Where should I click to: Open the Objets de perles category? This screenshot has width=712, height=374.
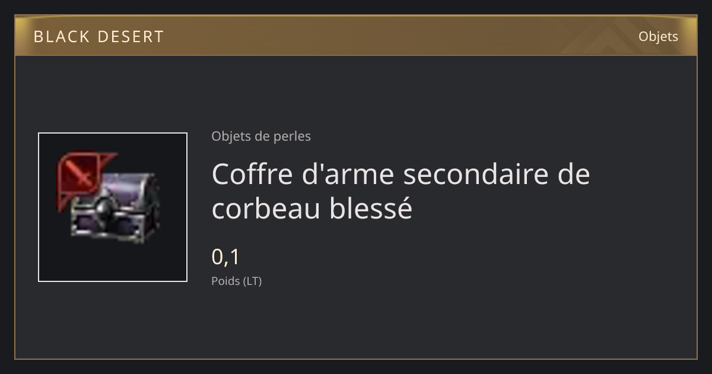tap(261, 136)
